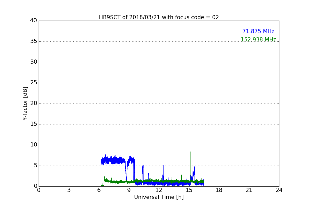This screenshot has width=310, height=207.
Task: Click the Universal Time [h] axis label
Action: tap(159, 197)
